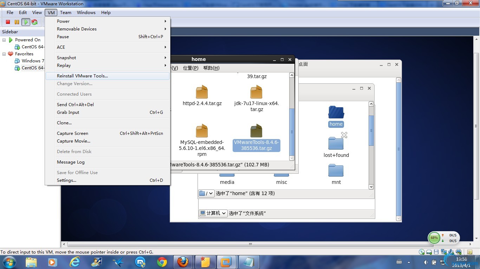Select the MySQL-embedded rpm package icon
This screenshot has height=269, width=480.
(x=202, y=131)
